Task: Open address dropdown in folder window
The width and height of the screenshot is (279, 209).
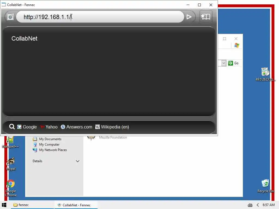Action: click(224, 63)
